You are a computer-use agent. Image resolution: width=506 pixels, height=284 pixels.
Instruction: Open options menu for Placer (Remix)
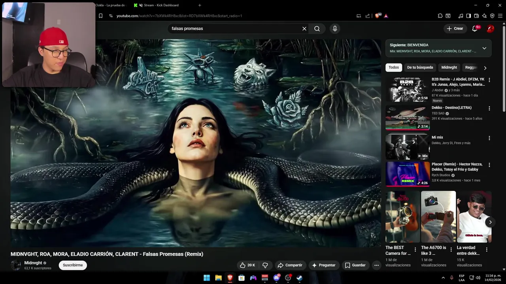click(x=489, y=165)
